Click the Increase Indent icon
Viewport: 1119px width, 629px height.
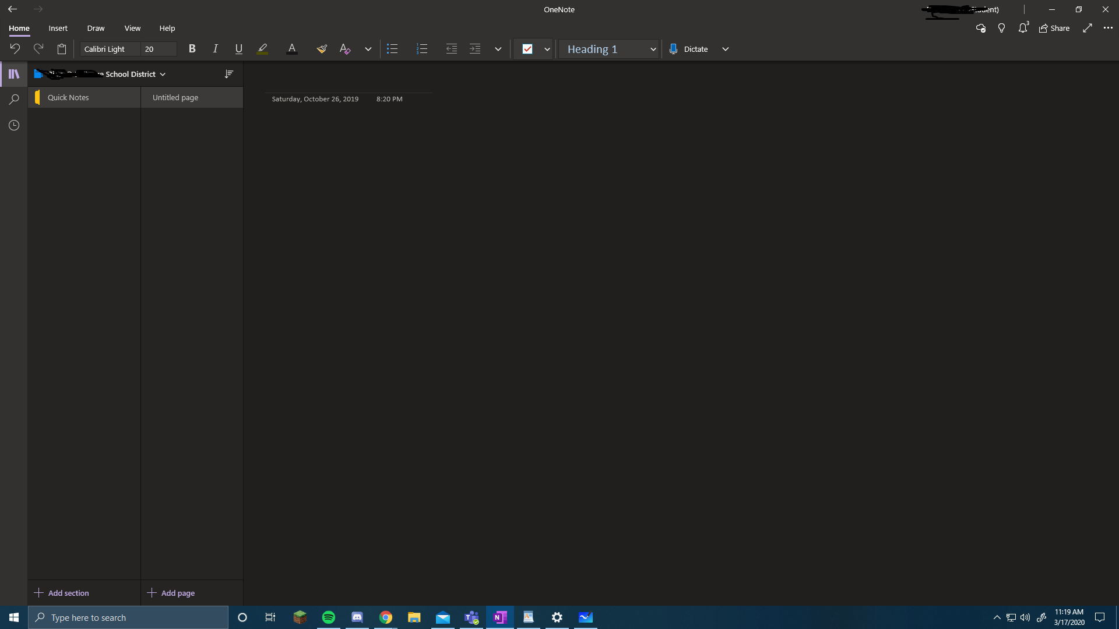tap(475, 49)
